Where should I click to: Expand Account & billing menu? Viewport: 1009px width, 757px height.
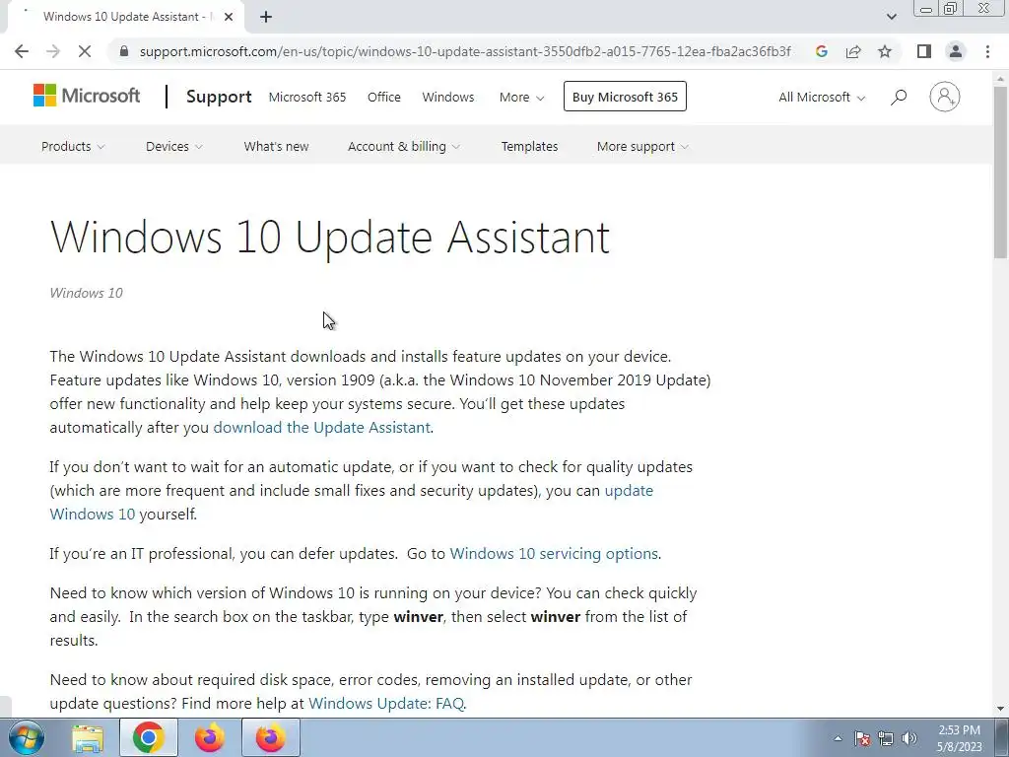click(x=403, y=146)
